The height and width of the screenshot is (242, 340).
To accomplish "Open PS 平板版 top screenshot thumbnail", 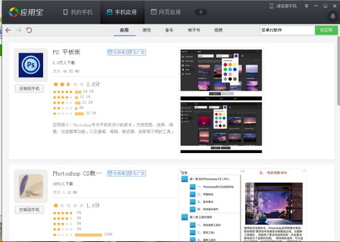I will pos(221,75).
